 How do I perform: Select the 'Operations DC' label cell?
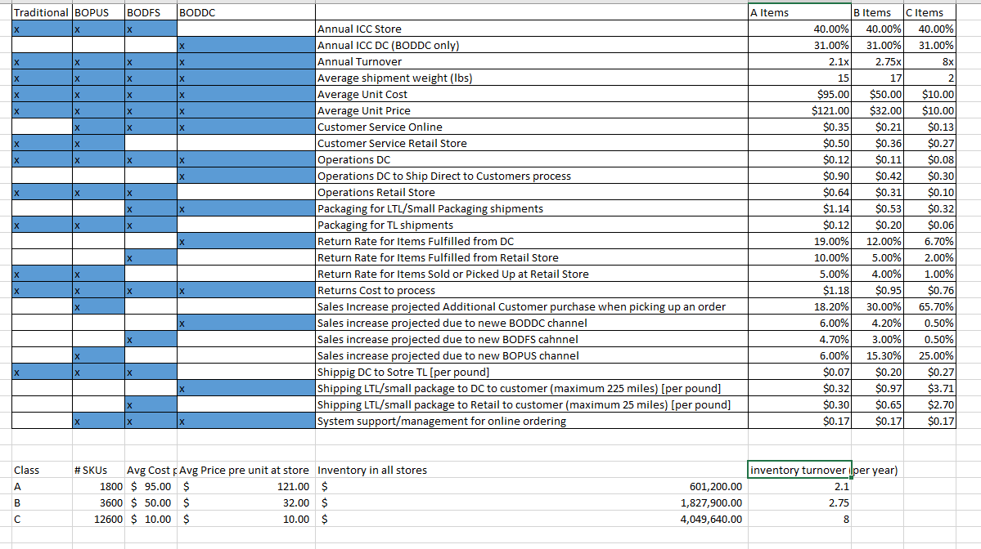click(532, 159)
